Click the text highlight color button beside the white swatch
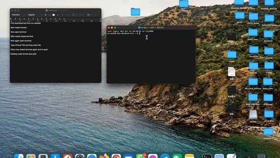This screenshot has height=158, width=280. pyautogui.click(x=57, y=15)
